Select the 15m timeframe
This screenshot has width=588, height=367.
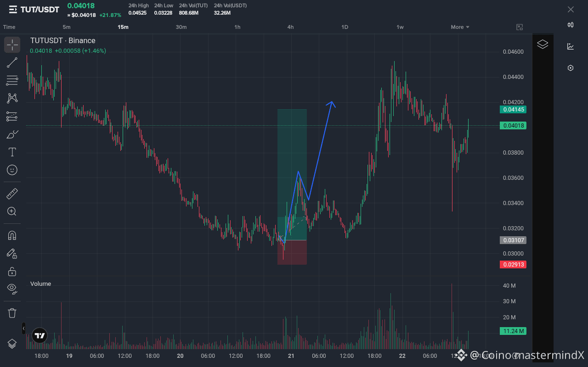pos(123,27)
